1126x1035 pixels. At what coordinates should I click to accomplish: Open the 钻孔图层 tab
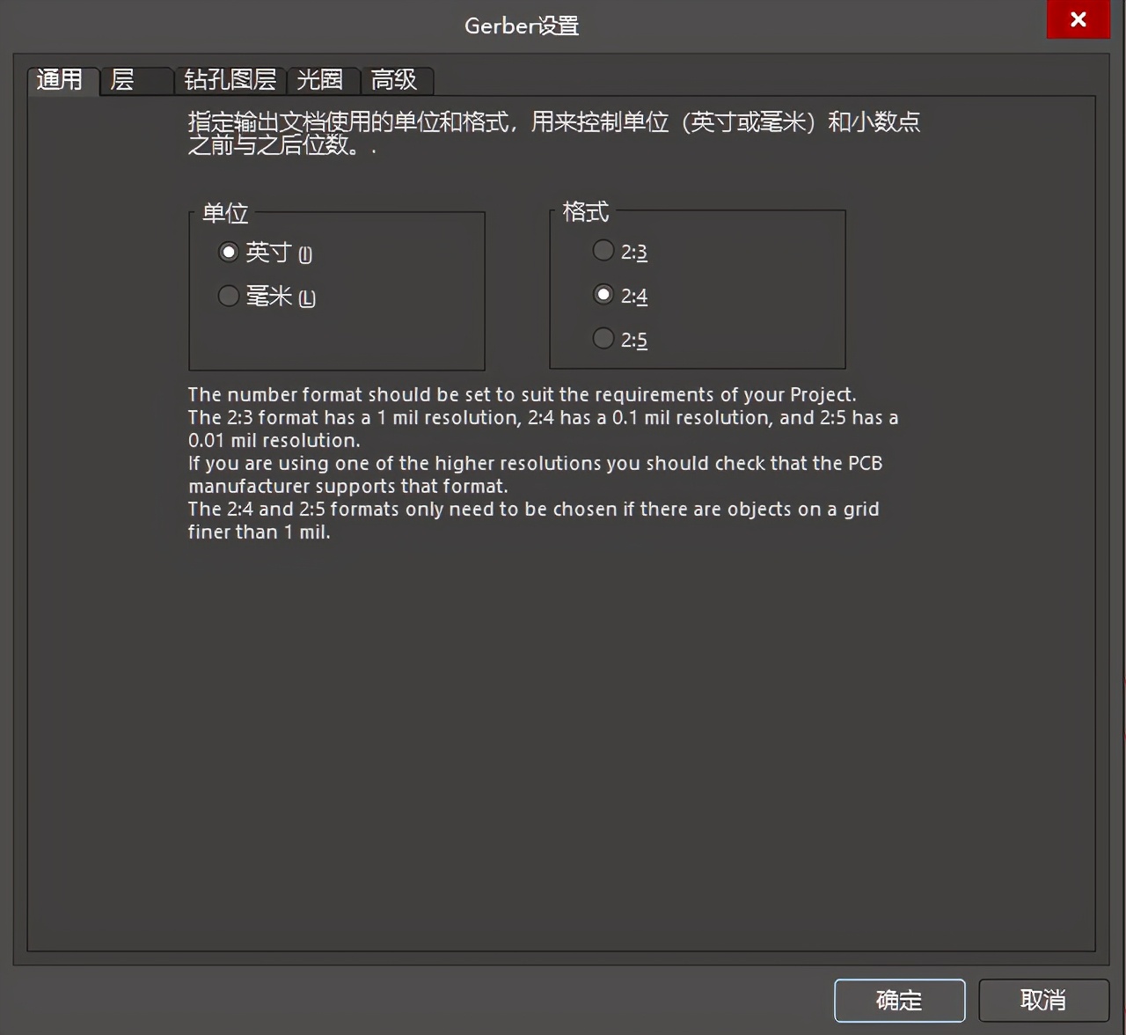tap(230, 81)
